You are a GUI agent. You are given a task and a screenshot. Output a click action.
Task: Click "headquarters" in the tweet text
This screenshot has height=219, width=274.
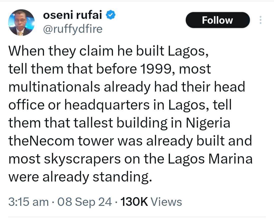pyautogui.click(x=107, y=105)
